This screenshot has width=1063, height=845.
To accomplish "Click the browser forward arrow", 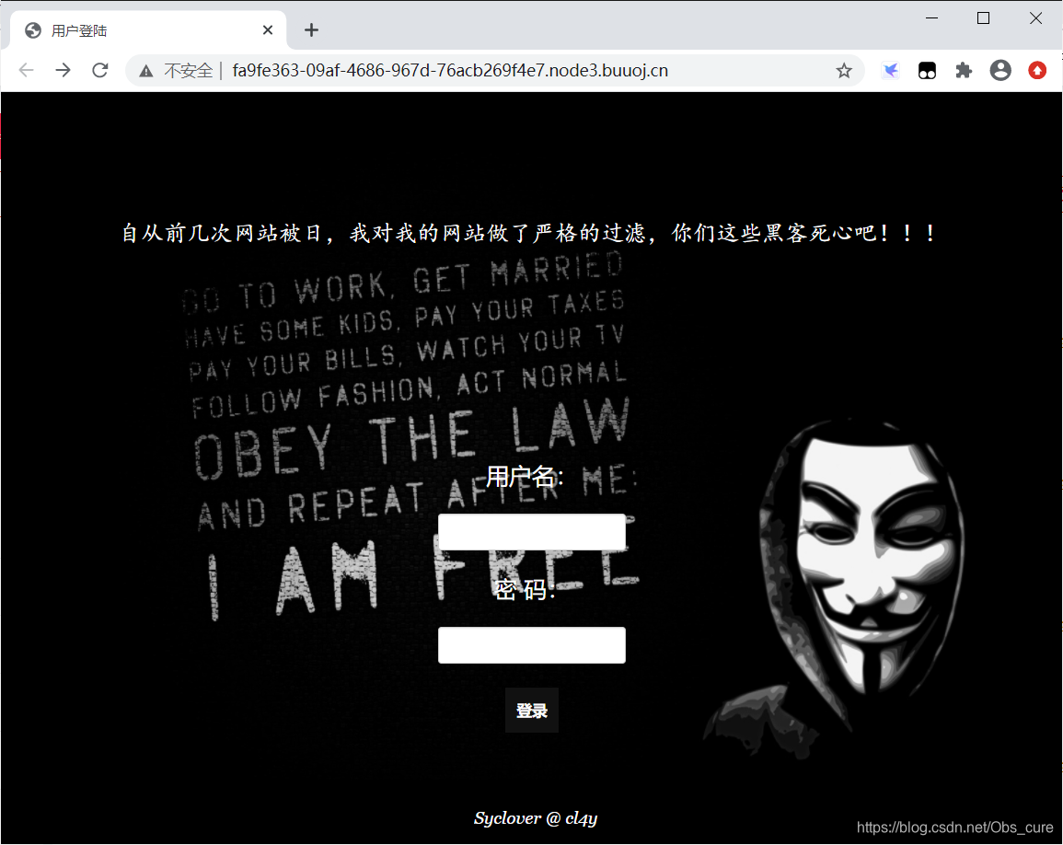I will coord(64,71).
